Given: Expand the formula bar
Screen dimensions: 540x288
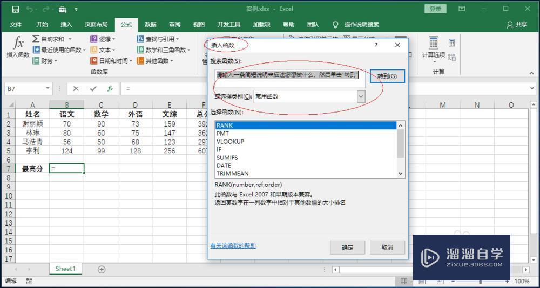Looking at the screenshot, I should coord(533,89).
